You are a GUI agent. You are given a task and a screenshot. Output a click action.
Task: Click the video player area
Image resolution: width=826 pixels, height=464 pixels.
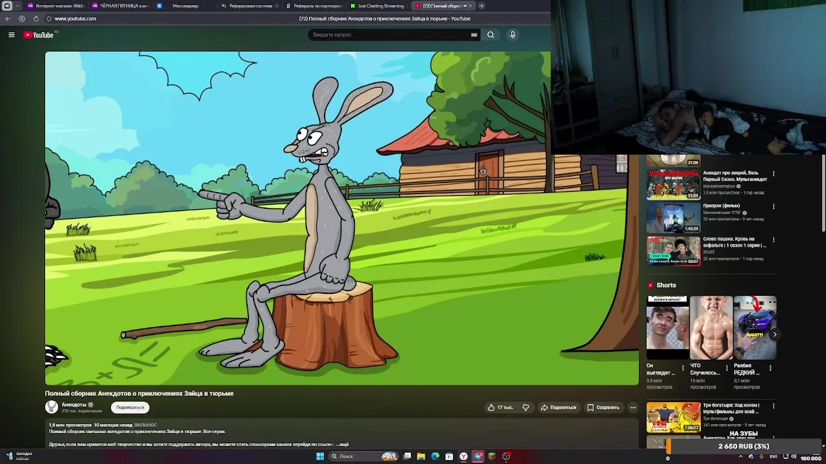[342, 218]
